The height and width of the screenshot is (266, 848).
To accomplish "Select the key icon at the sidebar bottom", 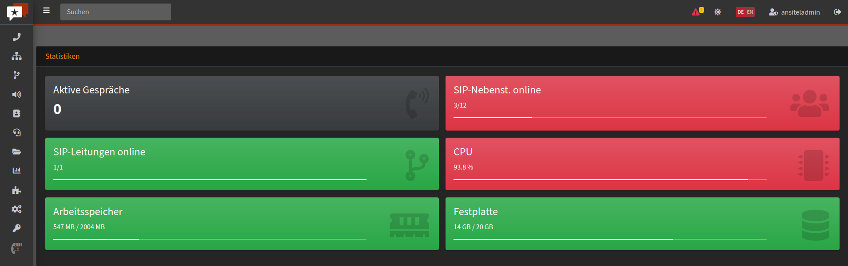I will 16,228.
